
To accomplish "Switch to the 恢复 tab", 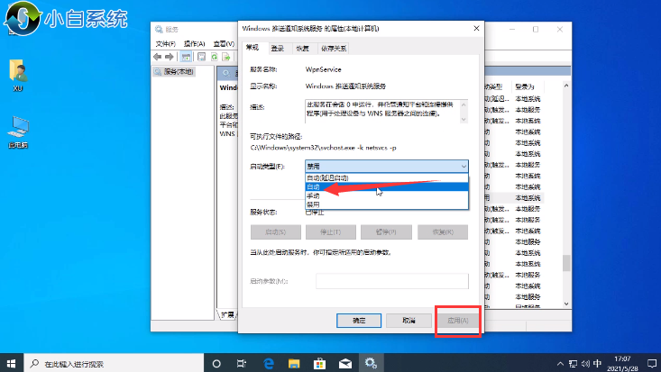I will [x=303, y=49].
